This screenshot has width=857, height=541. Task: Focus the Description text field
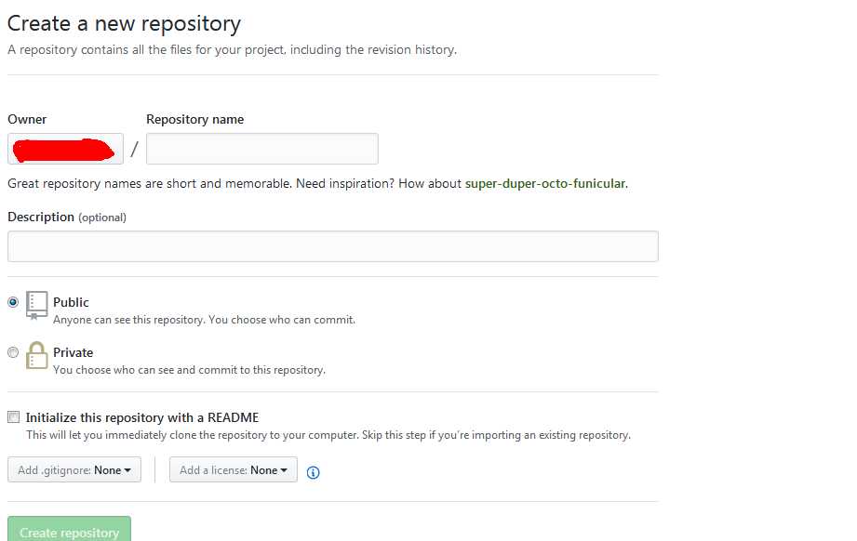pos(333,246)
